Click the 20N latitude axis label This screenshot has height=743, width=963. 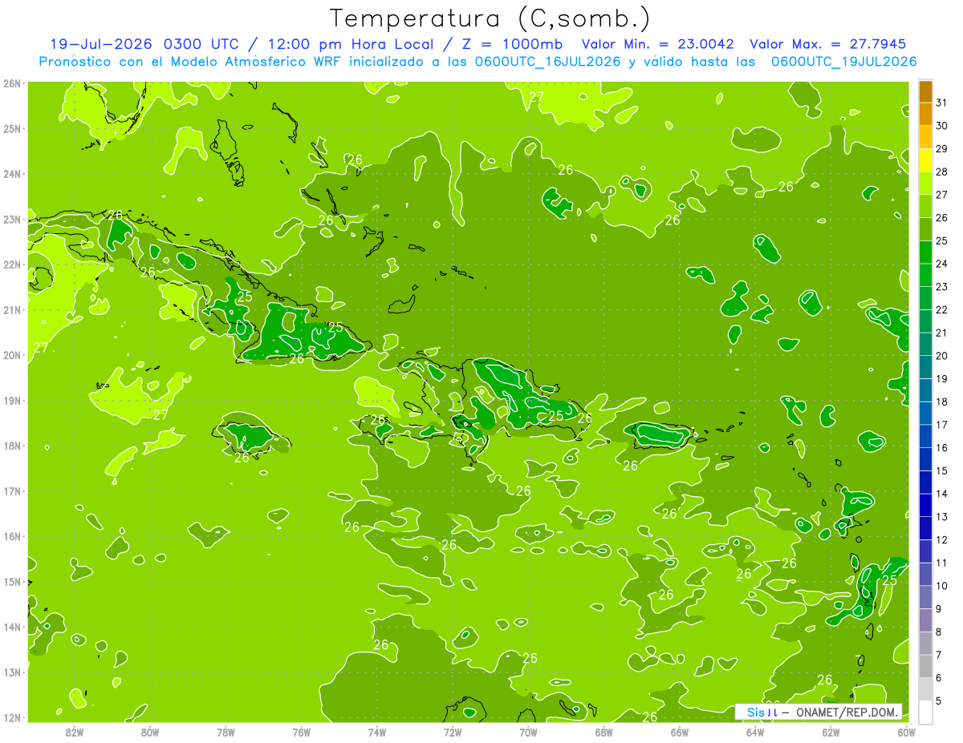click(x=11, y=355)
